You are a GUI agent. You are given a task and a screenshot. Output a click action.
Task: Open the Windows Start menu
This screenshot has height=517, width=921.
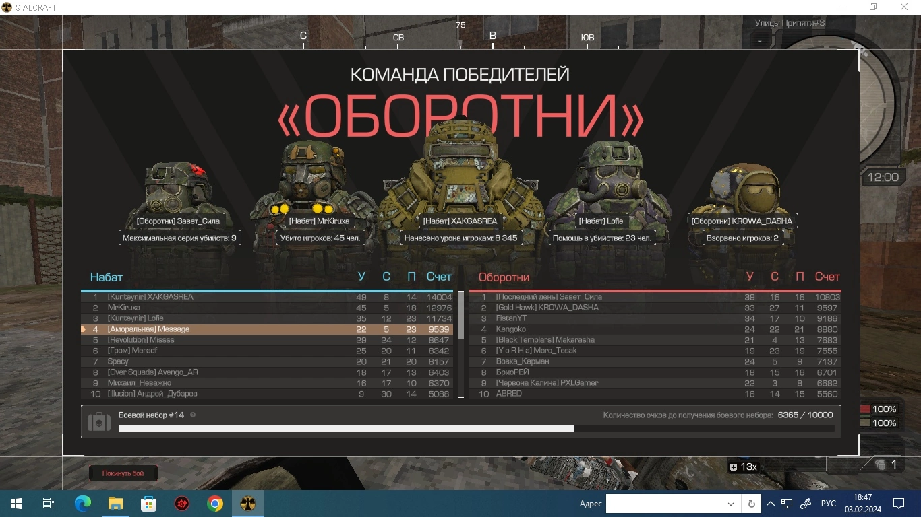tap(16, 504)
